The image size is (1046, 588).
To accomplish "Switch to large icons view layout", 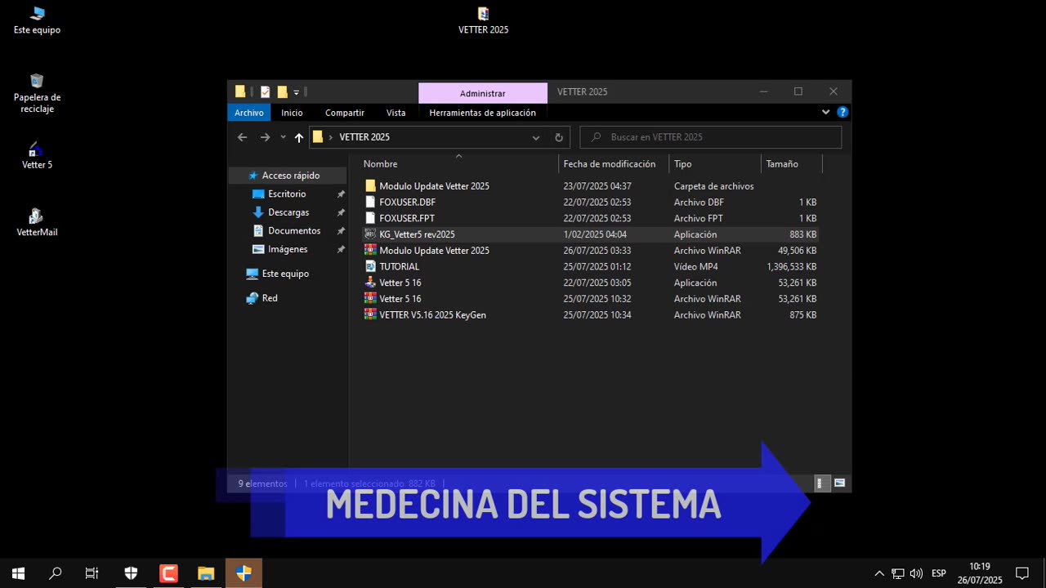I will pos(839,483).
